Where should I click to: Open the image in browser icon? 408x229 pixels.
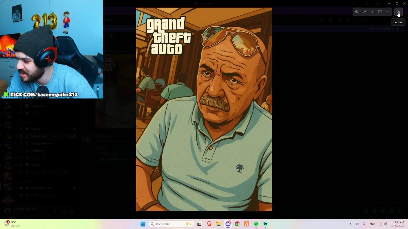(x=380, y=12)
